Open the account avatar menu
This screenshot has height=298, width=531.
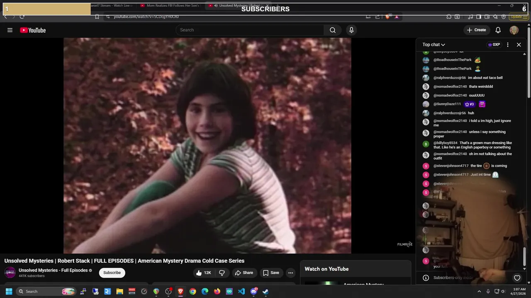click(x=514, y=30)
